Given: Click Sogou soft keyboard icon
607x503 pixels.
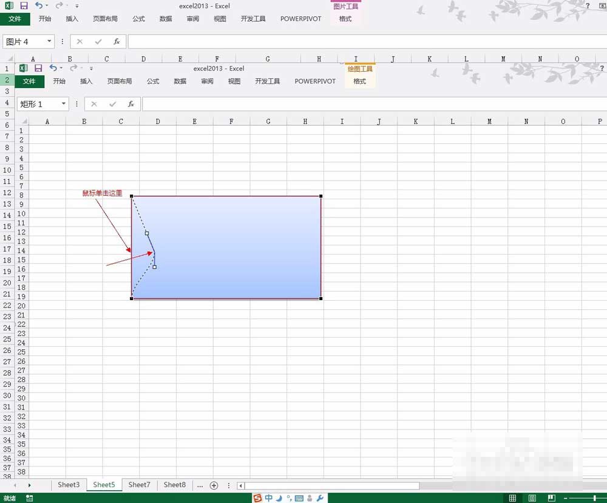Looking at the screenshot, I should click(x=299, y=498).
